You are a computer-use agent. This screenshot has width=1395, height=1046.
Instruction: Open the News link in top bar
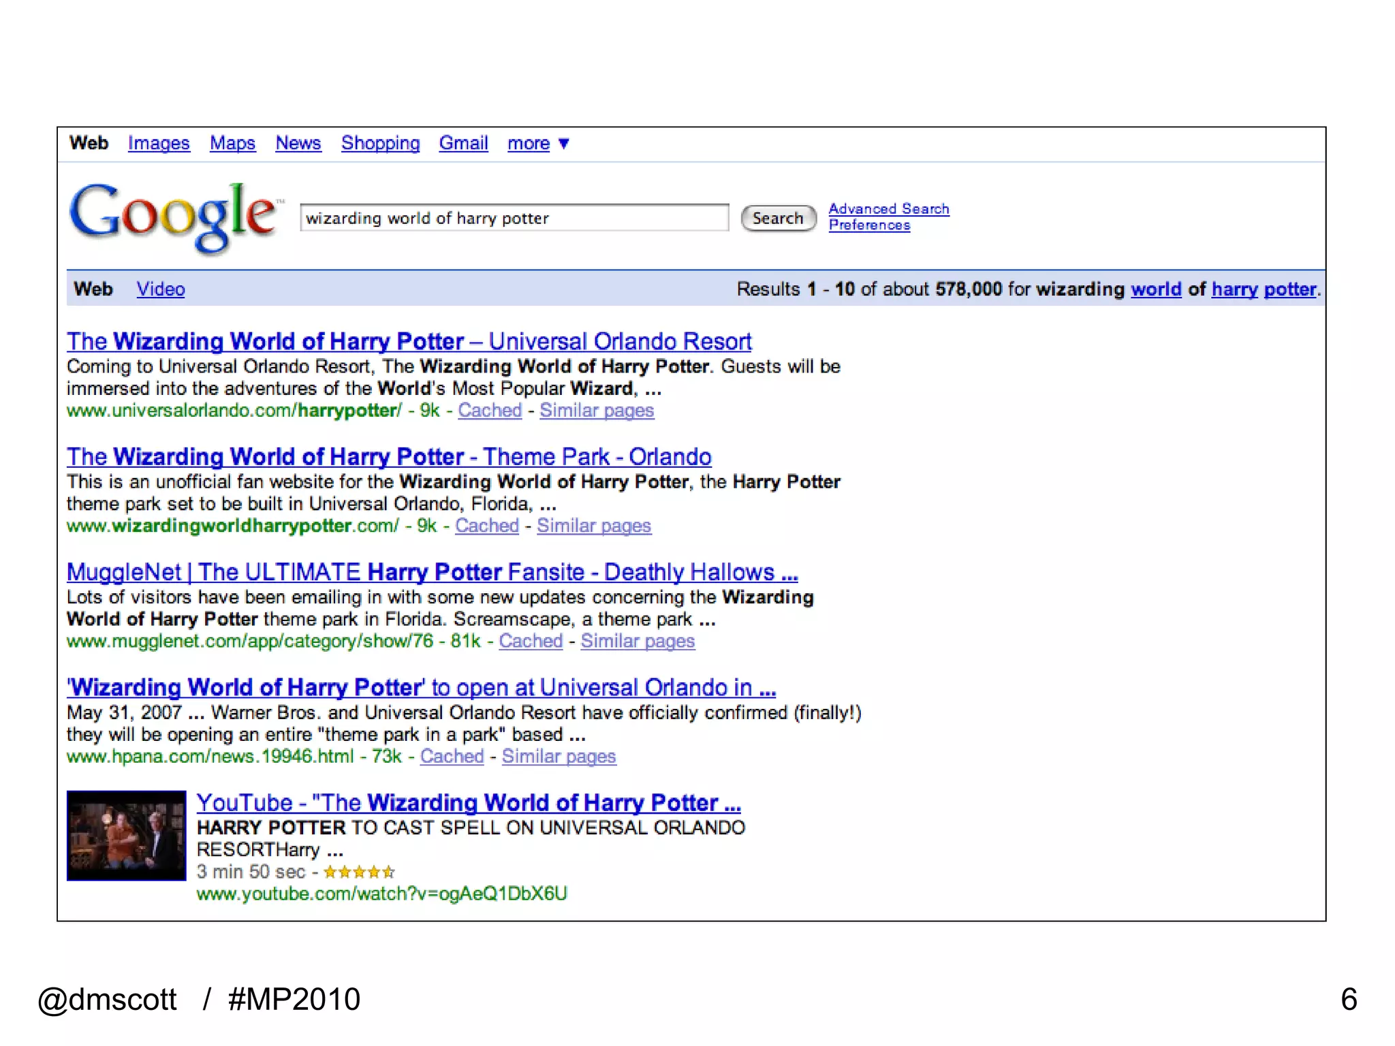pos(298,143)
